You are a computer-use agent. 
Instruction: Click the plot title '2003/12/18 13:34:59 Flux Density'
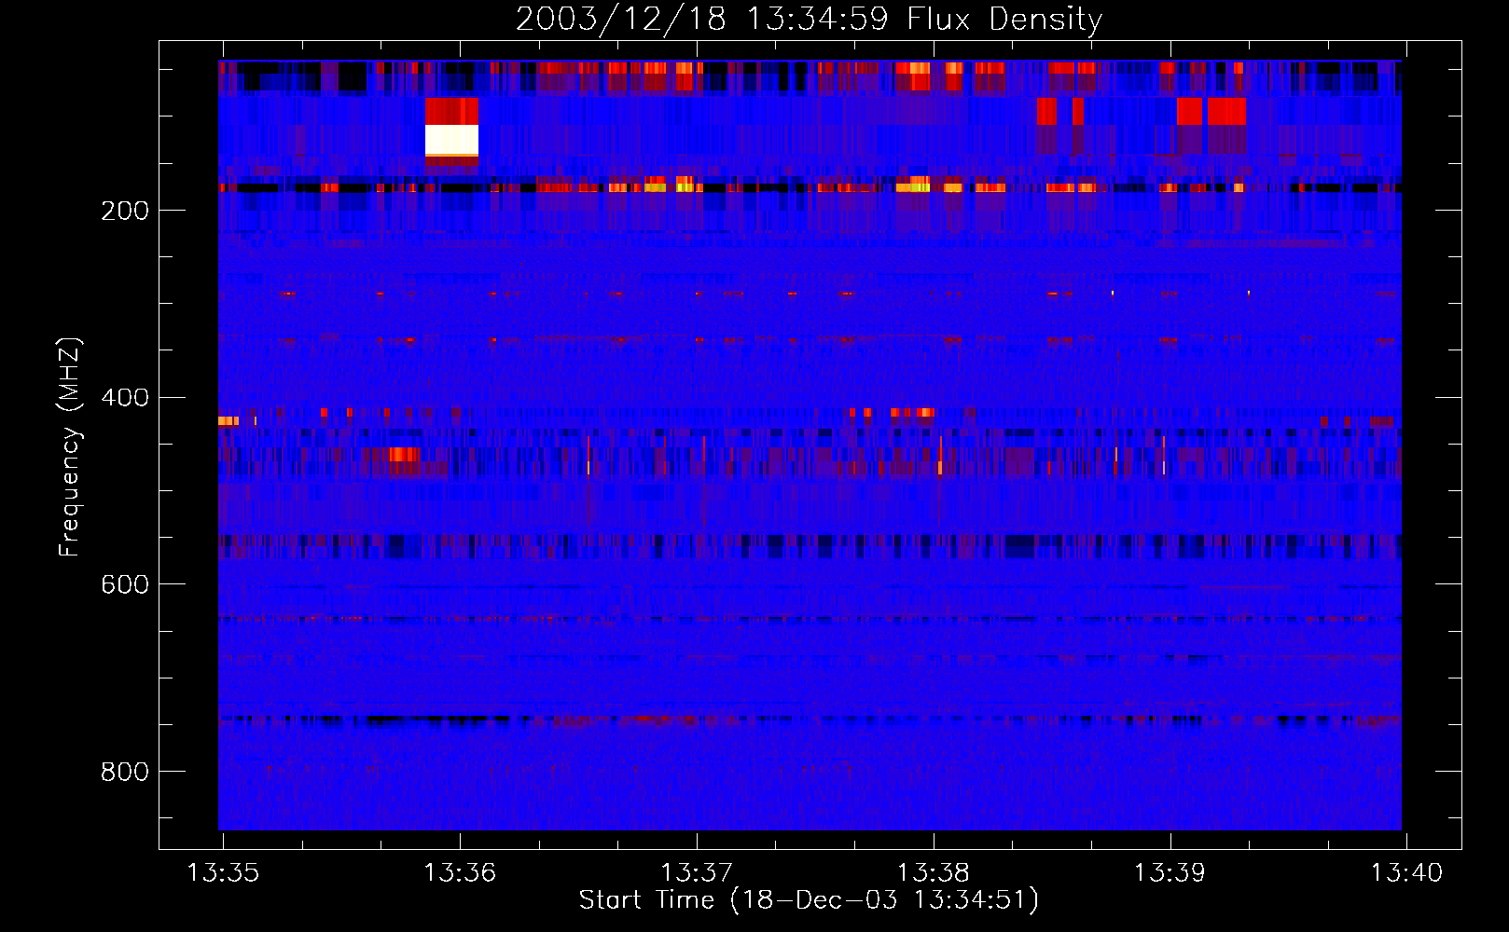(x=809, y=19)
